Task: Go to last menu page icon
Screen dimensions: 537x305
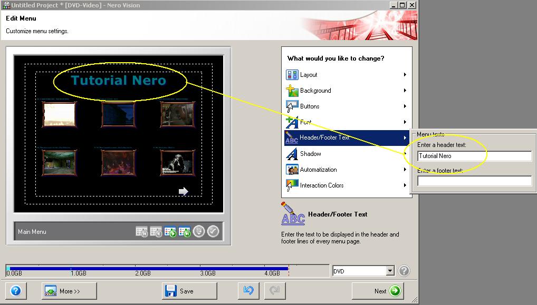Action: tap(185, 232)
